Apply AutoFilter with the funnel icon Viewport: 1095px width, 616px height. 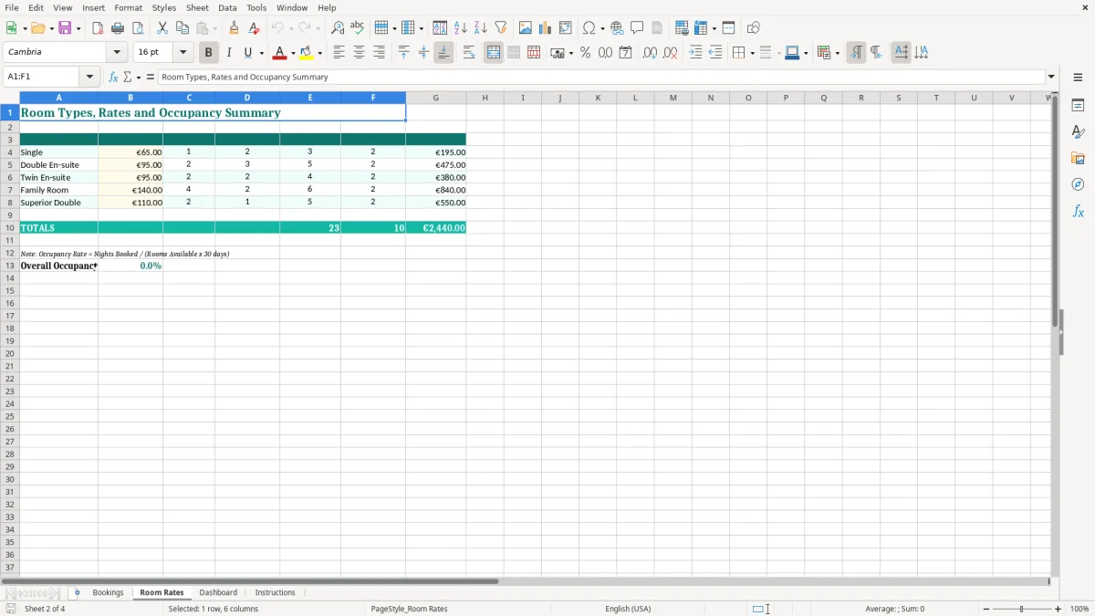pyautogui.click(x=501, y=28)
